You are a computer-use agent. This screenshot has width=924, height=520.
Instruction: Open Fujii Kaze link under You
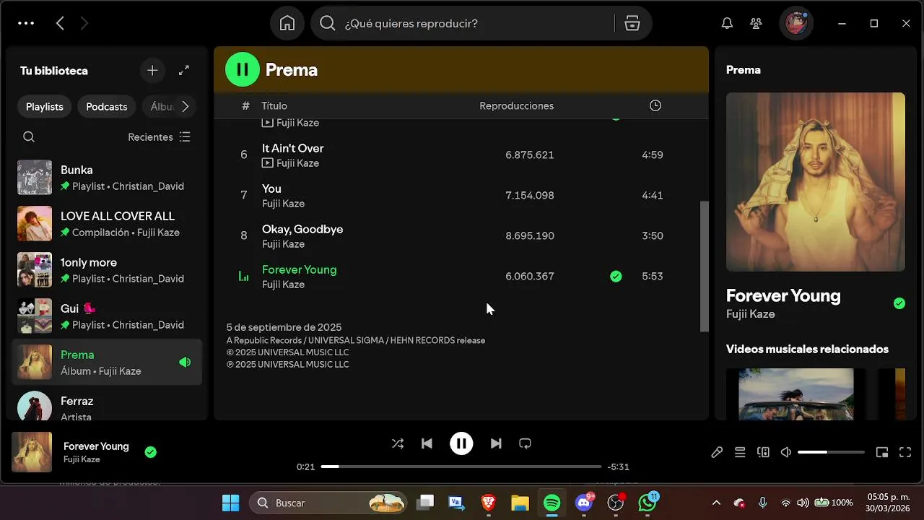click(x=283, y=204)
